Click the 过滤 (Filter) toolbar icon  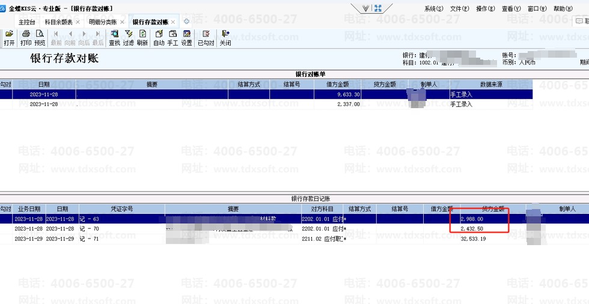pyautogui.click(x=129, y=38)
